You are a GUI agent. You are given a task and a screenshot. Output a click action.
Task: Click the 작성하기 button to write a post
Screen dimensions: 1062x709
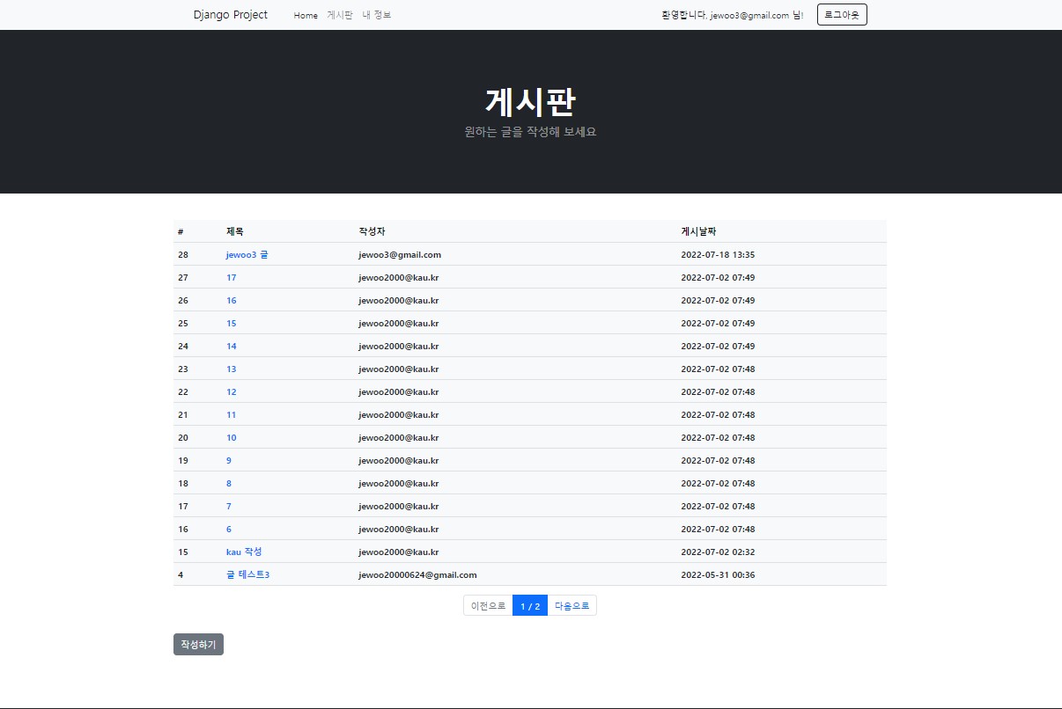[198, 644]
